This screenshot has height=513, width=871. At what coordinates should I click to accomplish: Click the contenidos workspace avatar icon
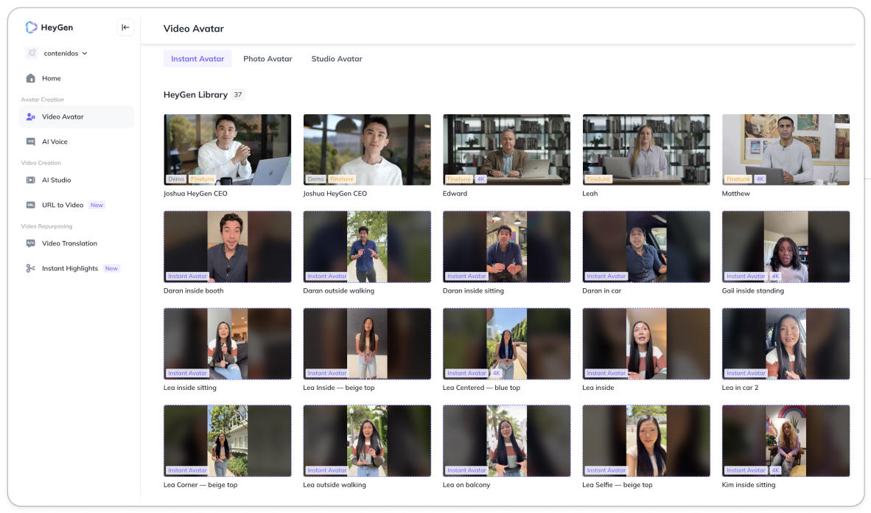click(x=32, y=53)
